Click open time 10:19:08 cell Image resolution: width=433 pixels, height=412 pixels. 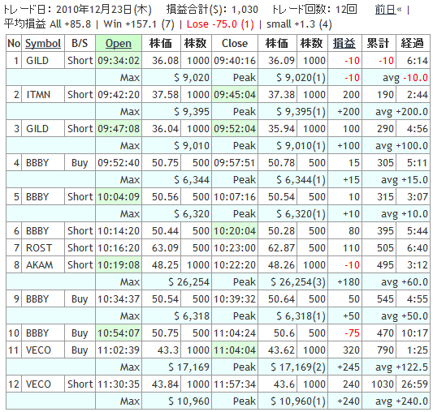[x=119, y=265]
